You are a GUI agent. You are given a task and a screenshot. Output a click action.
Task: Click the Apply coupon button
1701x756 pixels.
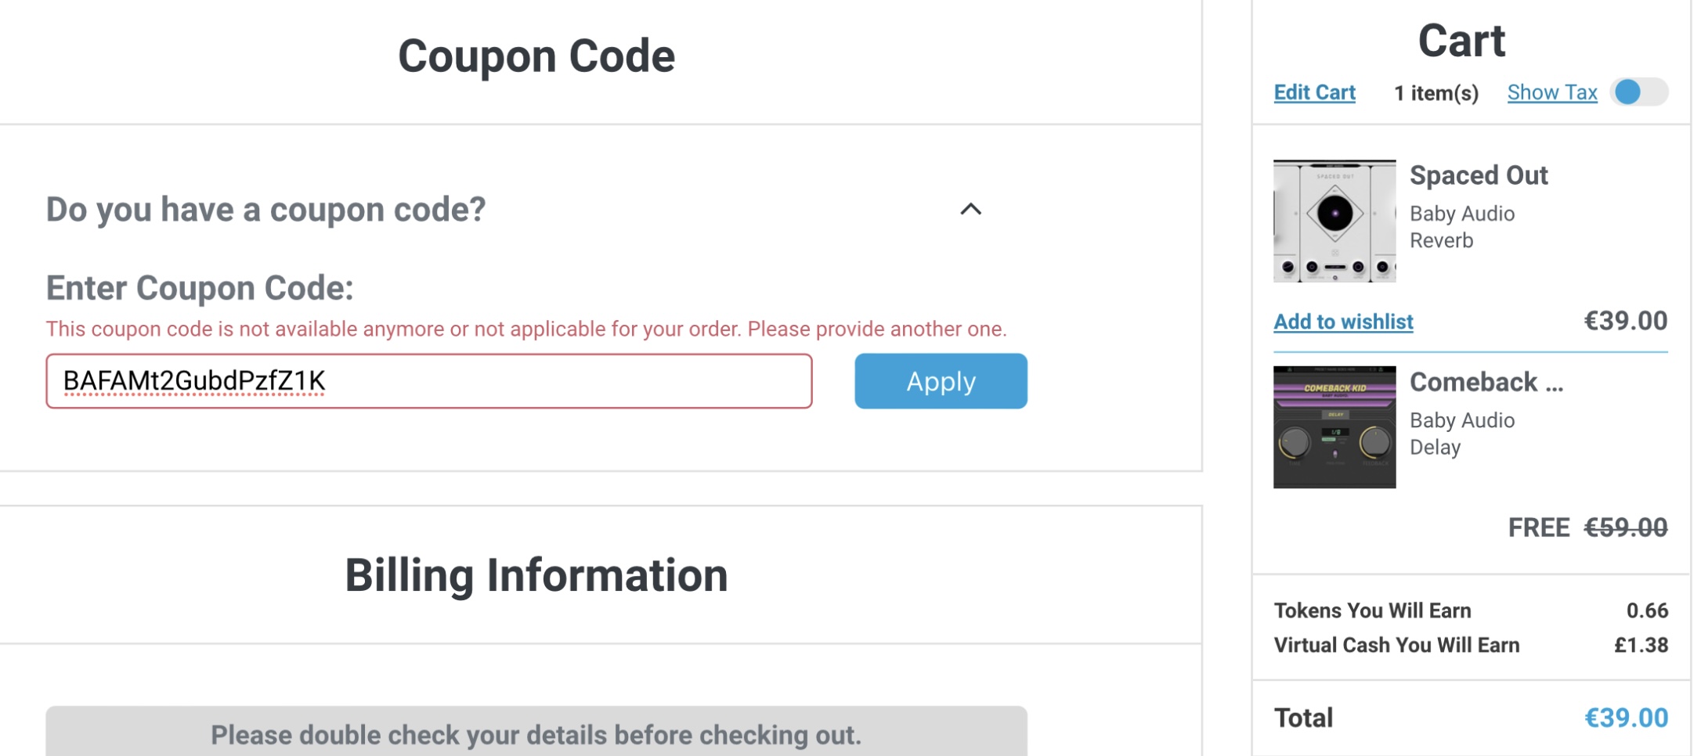941,381
